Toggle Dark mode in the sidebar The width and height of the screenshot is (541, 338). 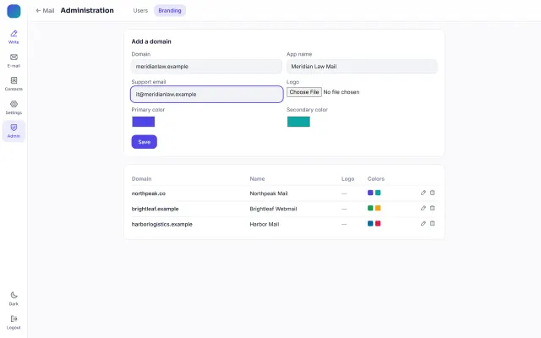14,298
